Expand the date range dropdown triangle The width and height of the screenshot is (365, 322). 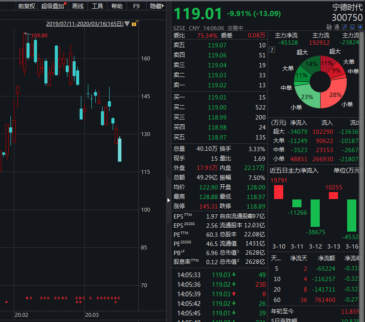coord(127,24)
